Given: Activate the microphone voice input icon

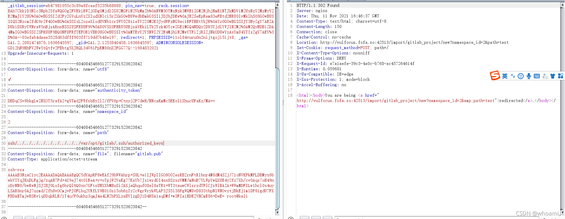Looking at the screenshot, I should 529,76.
